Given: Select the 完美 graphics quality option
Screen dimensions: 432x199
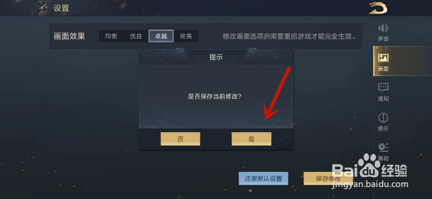Looking at the screenshot, I should 186,36.
